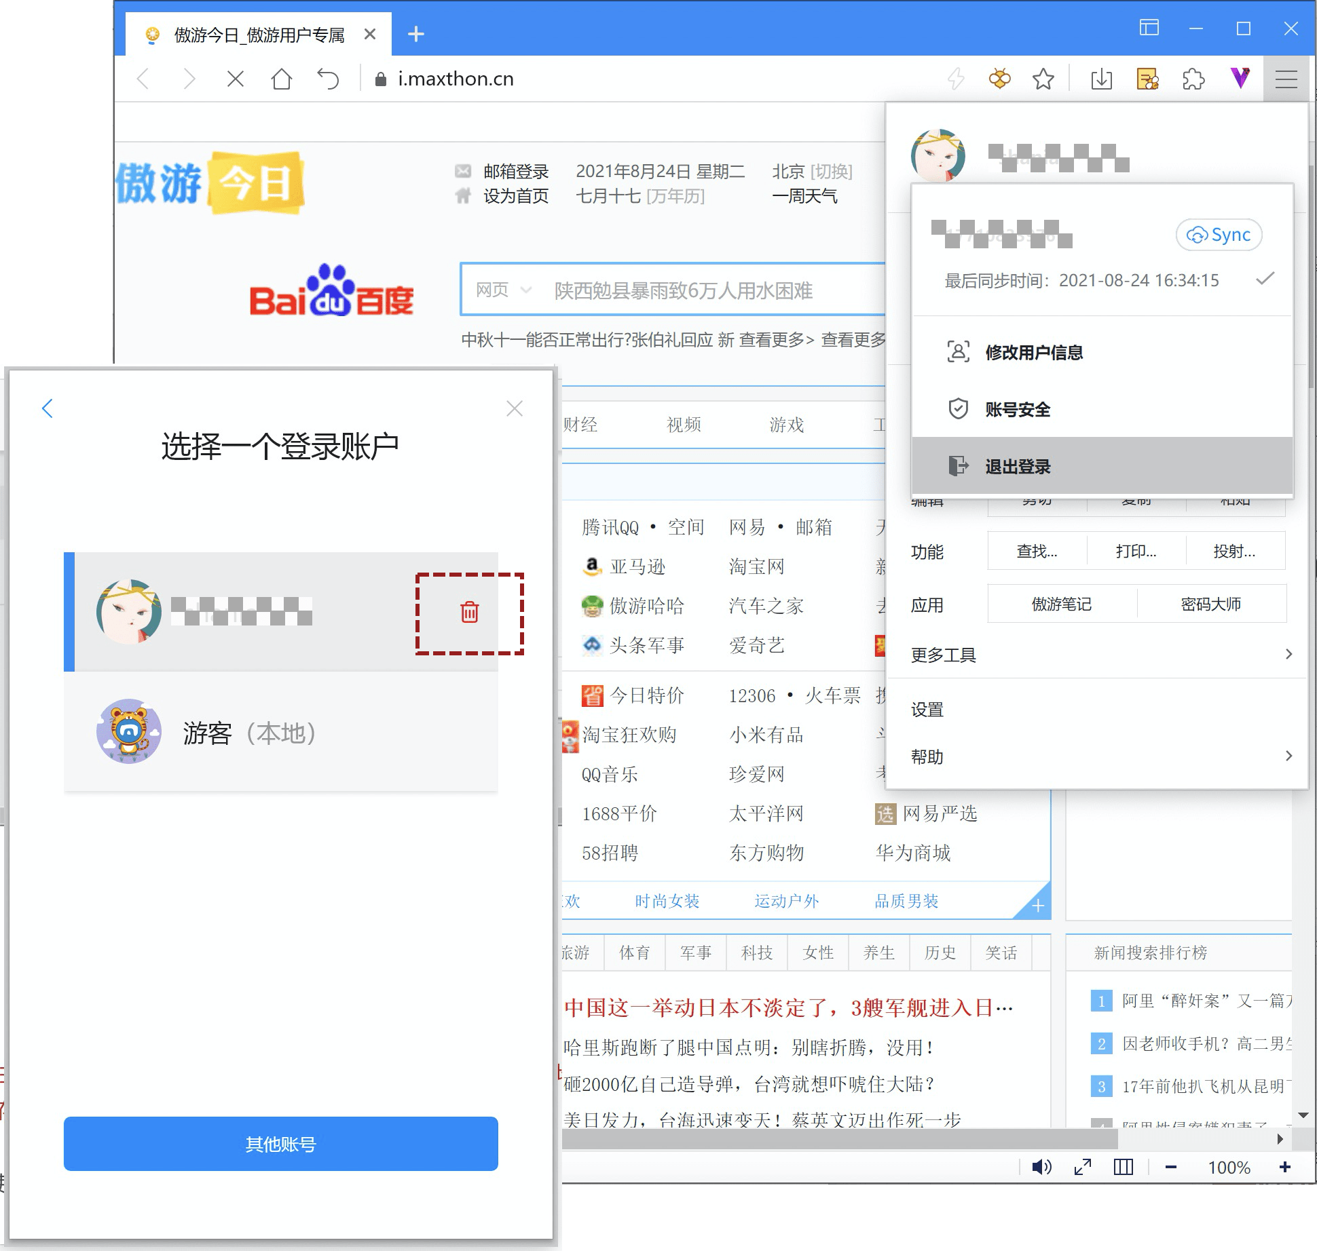Open the orange quad-circle toolbar icon
Viewport: 1317px width, 1251px height.
point(999,79)
